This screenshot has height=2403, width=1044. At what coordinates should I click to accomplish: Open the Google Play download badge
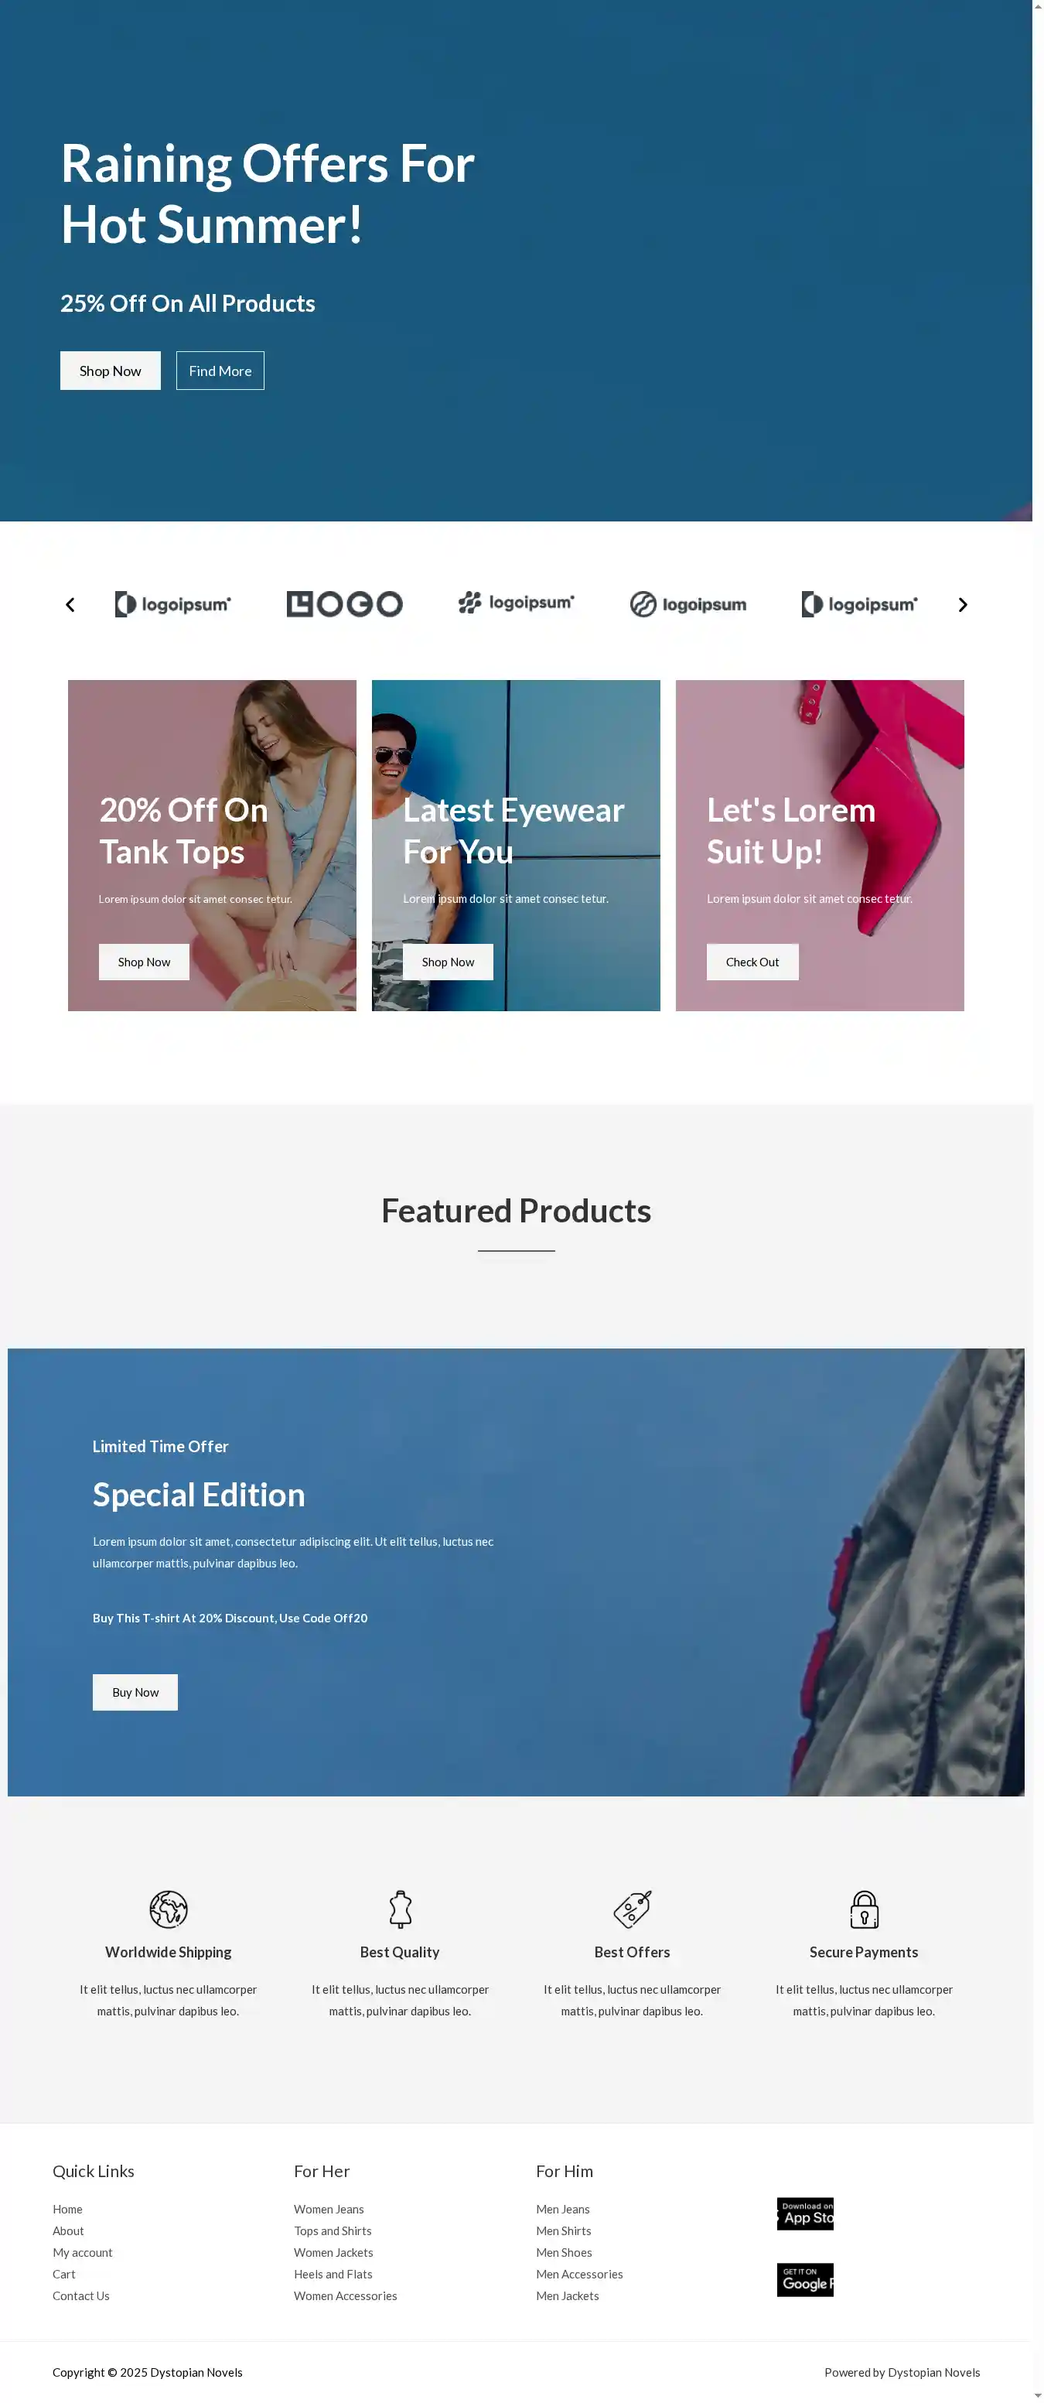805,2279
